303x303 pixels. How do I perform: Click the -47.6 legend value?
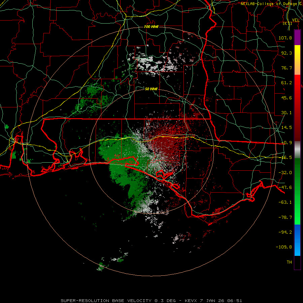[285, 188]
